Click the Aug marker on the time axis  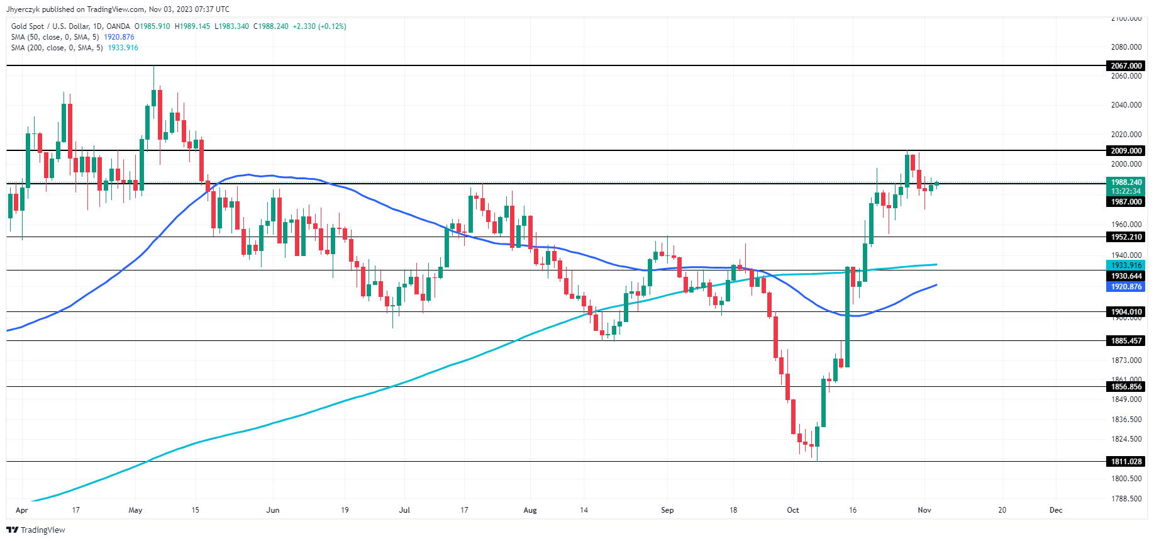[x=530, y=510]
